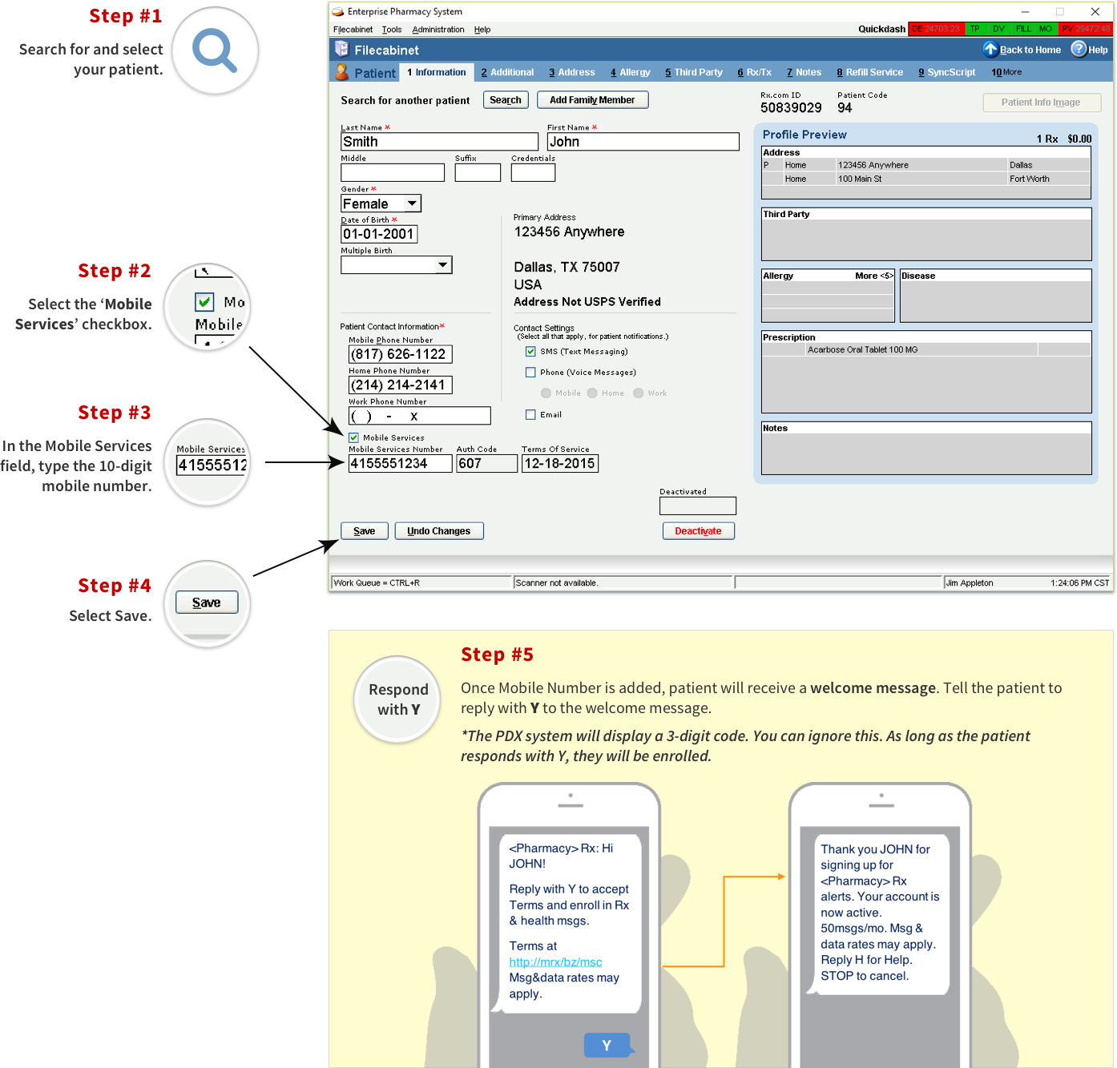Click the Undo Changes button
Screen dimensions: 1117x1068
pos(439,531)
